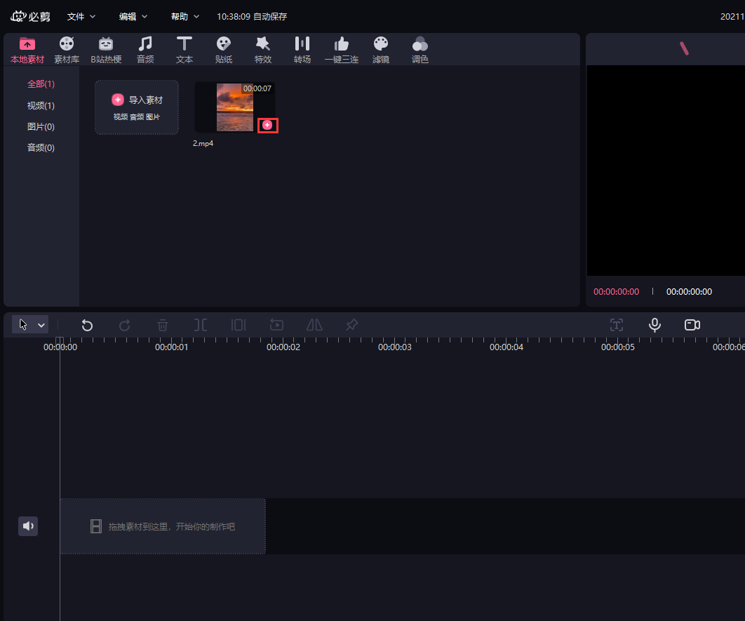Expand the cursor tool selector dropdown
745x621 pixels.
point(41,325)
